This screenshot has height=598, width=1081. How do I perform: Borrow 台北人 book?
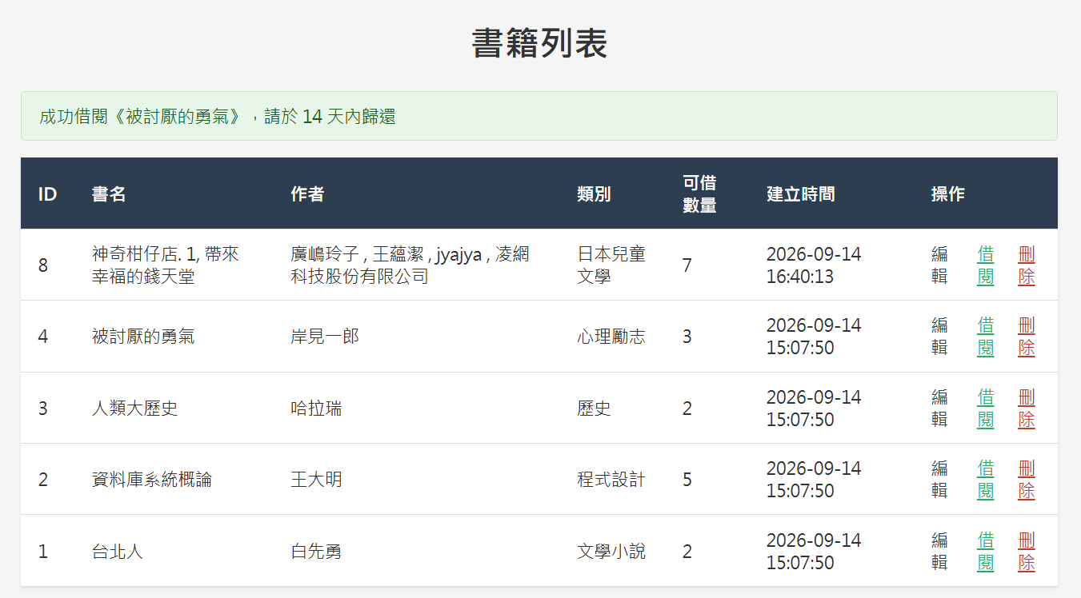click(x=986, y=552)
